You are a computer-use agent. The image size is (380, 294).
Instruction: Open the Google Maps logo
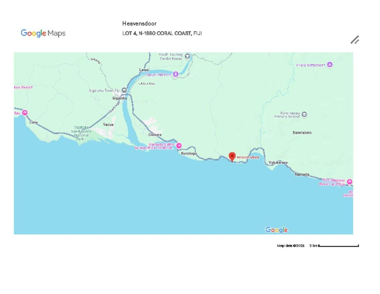pyautogui.click(x=43, y=33)
